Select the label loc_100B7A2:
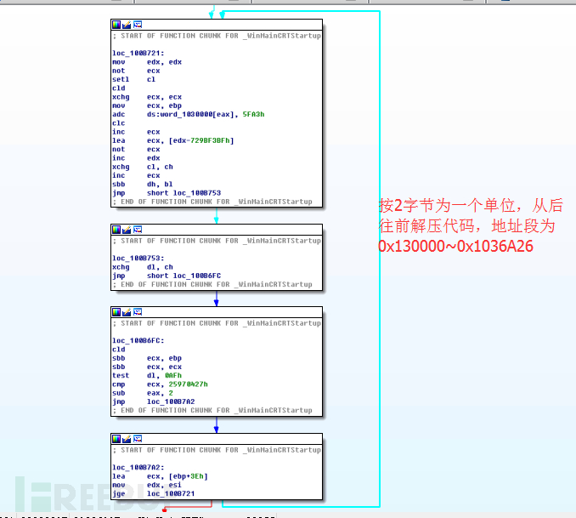576x518 pixels. [138, 467]
